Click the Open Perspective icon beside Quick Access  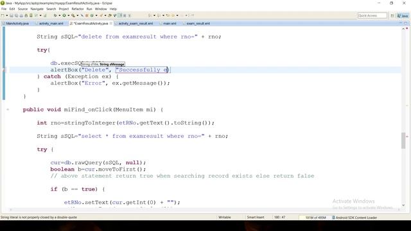click(x=392, y=15)
